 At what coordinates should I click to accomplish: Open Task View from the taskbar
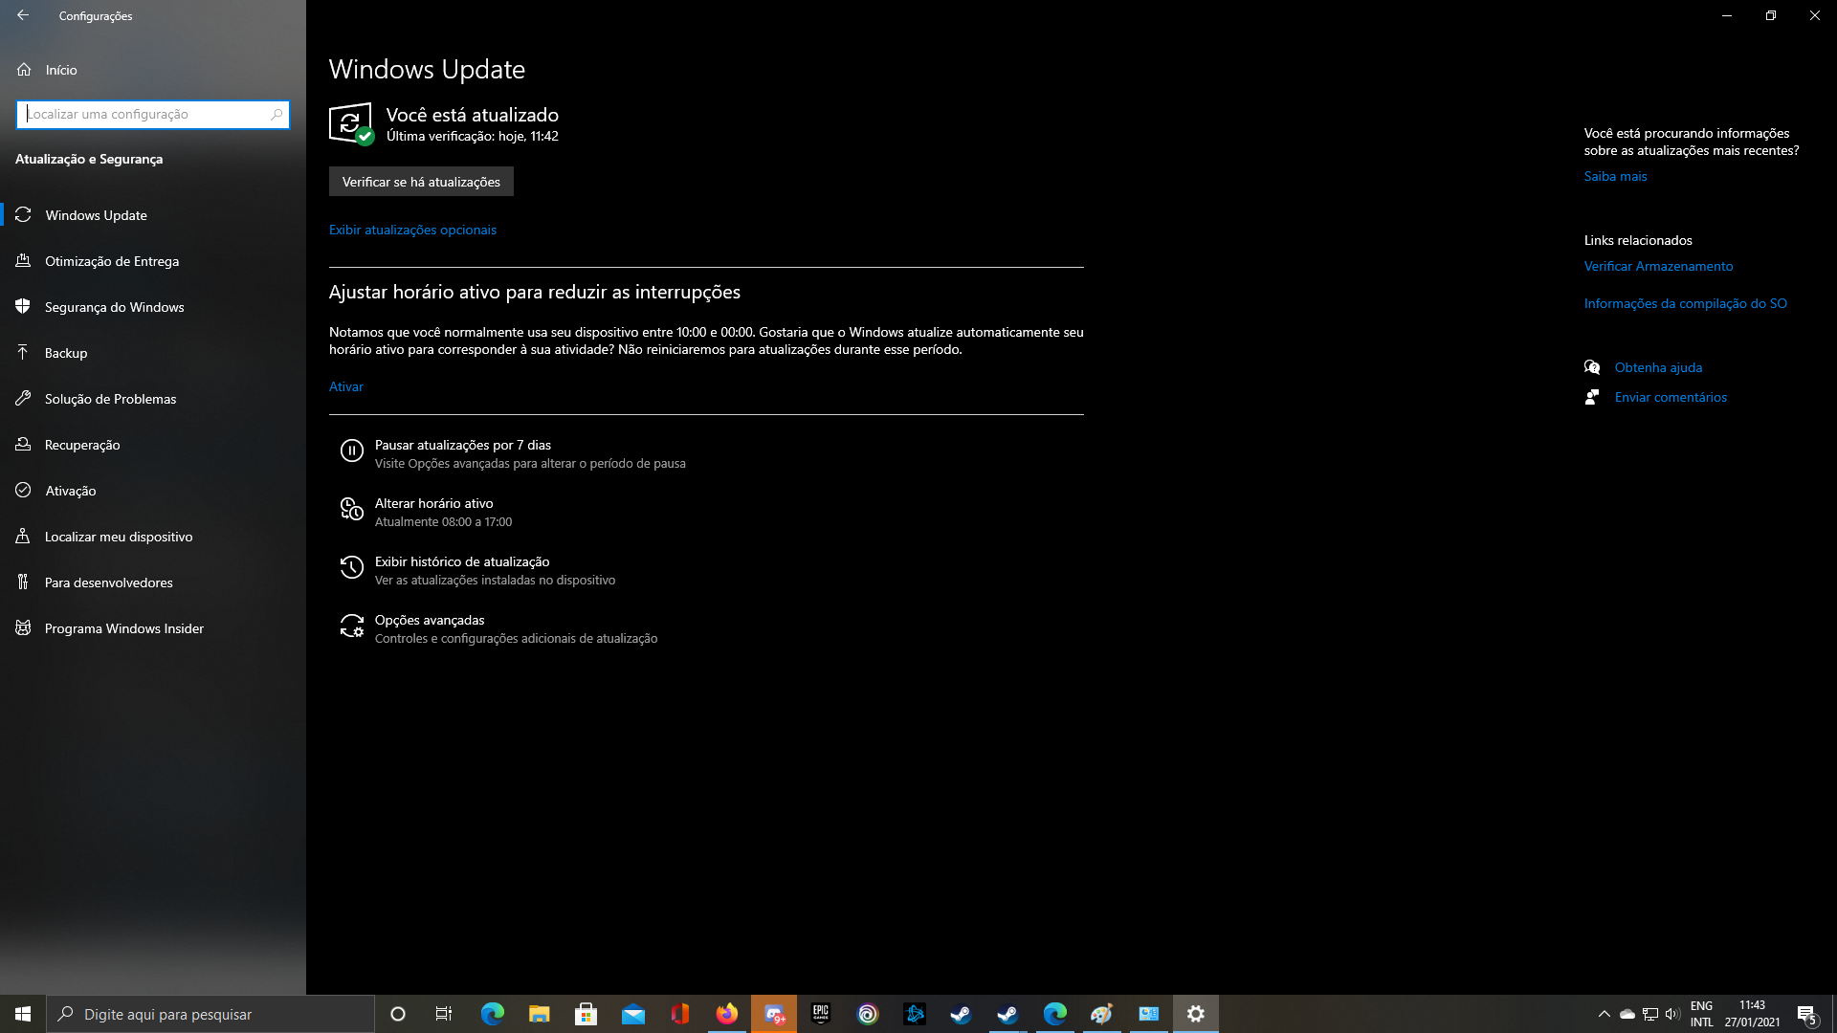(x=444, y=1014)
